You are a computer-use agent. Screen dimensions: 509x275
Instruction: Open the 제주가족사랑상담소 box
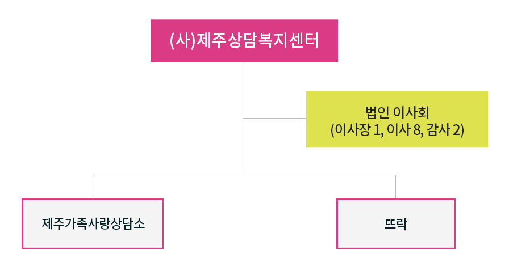pos(93,224)
